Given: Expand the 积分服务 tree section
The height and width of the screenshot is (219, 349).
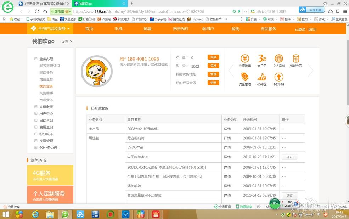Looking at the screenshot, I should pos(36,134).
